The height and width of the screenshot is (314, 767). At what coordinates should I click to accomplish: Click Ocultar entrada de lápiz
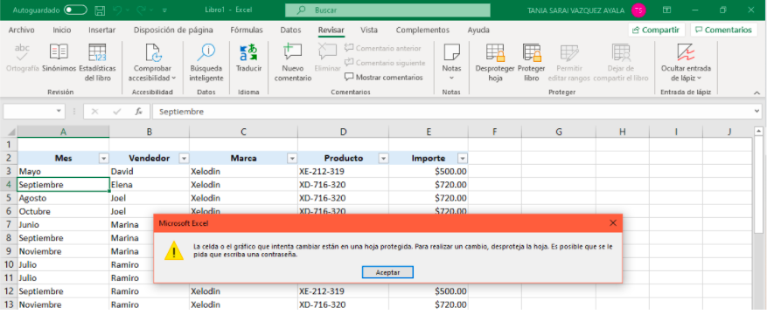(x=686, y=63)
